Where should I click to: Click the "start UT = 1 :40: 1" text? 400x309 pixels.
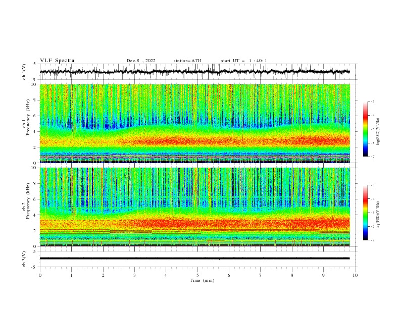(x=244, y=61)
